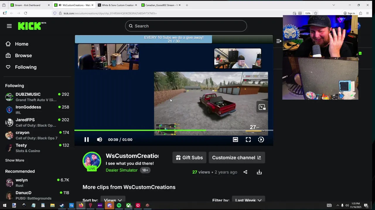
Task: Open Firefox application menu
Action: [367, 13]
